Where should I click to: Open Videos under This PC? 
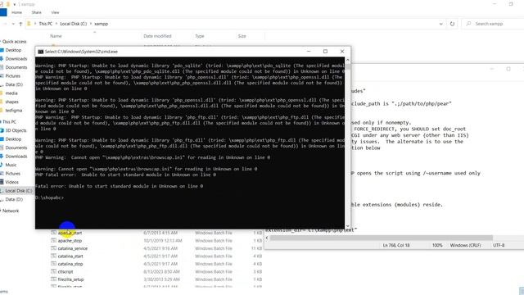point(11,182)
